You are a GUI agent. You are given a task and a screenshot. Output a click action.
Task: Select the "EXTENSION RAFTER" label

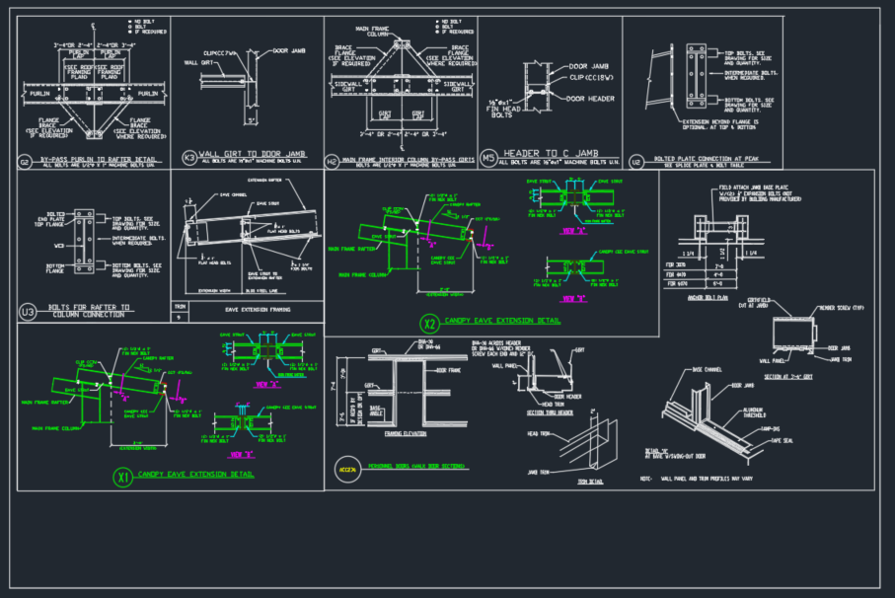(x=264, y=181)
